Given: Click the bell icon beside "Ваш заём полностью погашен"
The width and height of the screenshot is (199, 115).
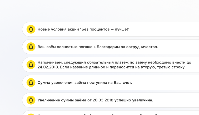Looking at the screenshot, I should point(31,47).
